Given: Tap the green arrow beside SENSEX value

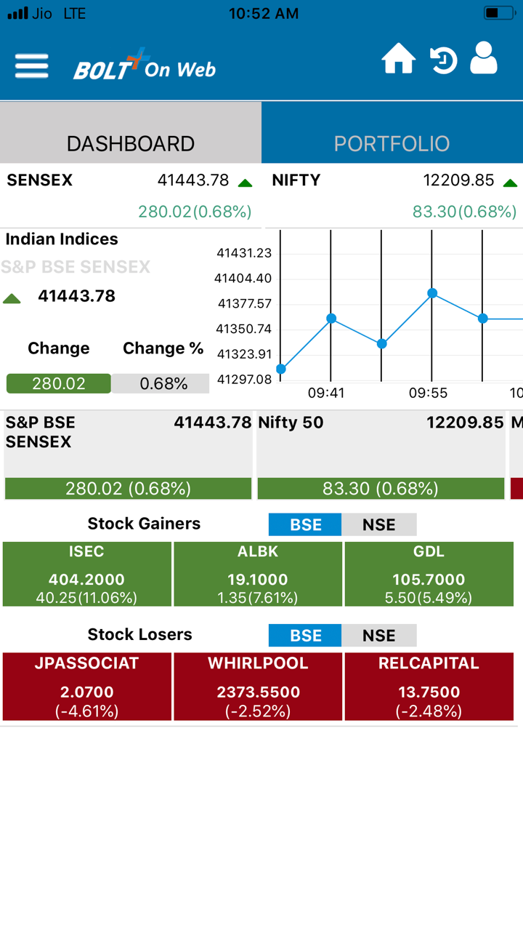Looking at the screenshot, I should [x=245, y=183].
